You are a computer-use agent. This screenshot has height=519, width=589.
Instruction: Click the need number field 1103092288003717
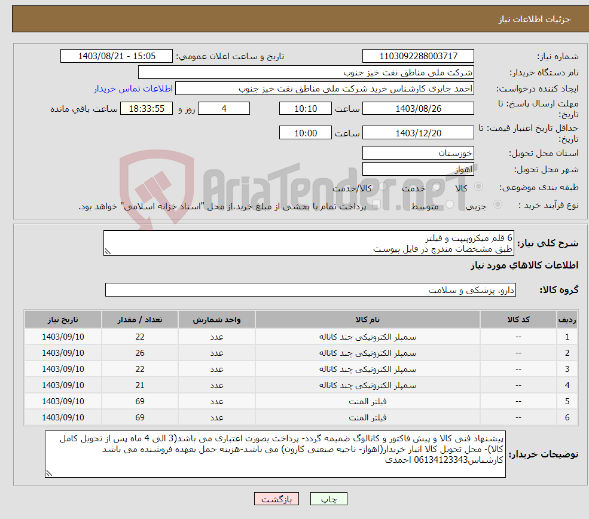point(418,56)
